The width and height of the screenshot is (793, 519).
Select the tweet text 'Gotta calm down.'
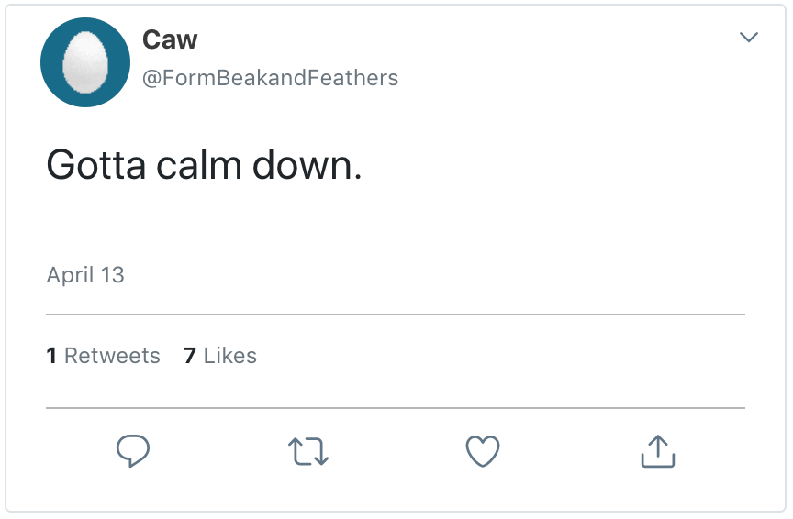tap(204, 165)
